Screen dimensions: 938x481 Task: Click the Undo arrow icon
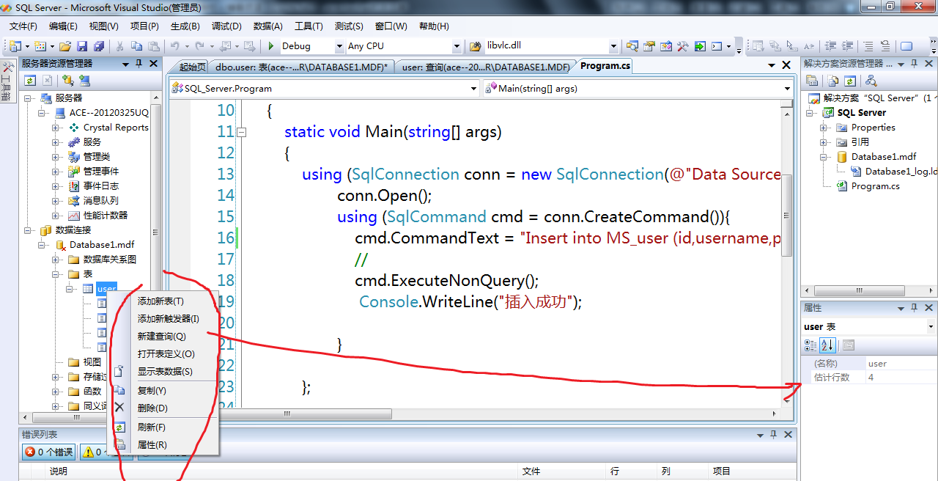175,46
